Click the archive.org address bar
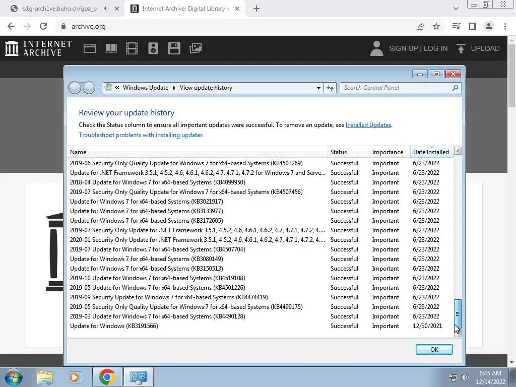Viewport: 516px width, 387px height. point(235,26)
